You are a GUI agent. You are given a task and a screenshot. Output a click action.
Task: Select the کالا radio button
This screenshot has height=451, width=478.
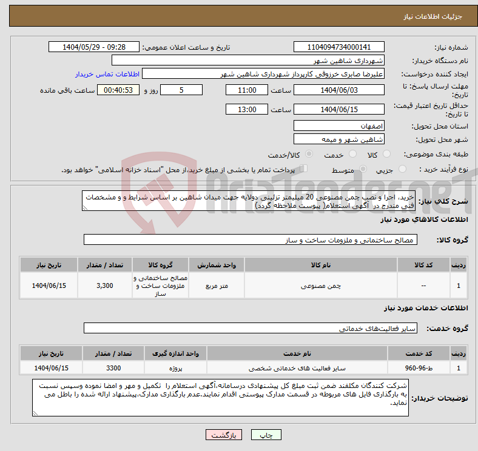click(386, 154)
